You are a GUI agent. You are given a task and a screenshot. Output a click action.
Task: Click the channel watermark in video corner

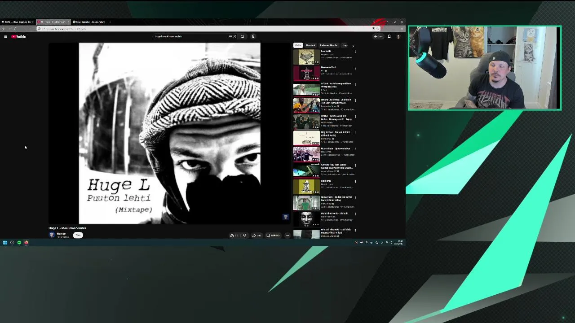tap(285, 217)
